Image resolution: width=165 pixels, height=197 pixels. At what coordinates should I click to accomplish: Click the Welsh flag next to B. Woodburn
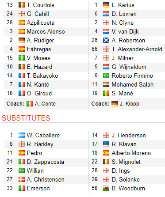(x=106, y=188)
